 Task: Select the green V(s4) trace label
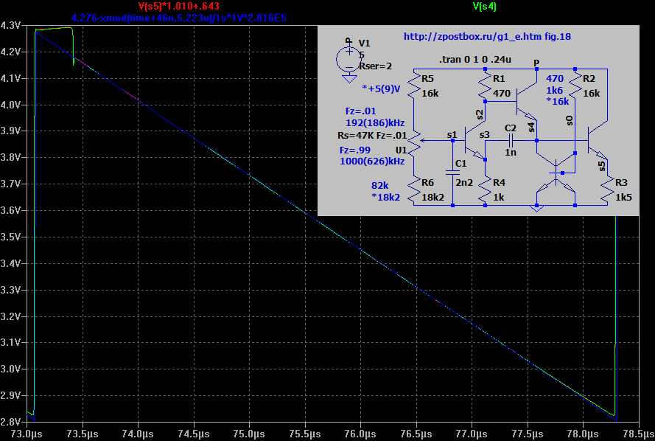click(x=485, y=6)
